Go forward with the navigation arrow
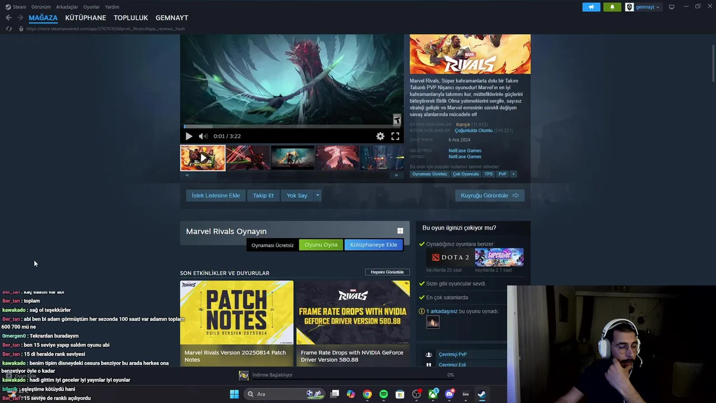Screen dimensions: 716x403 (20, 18)
